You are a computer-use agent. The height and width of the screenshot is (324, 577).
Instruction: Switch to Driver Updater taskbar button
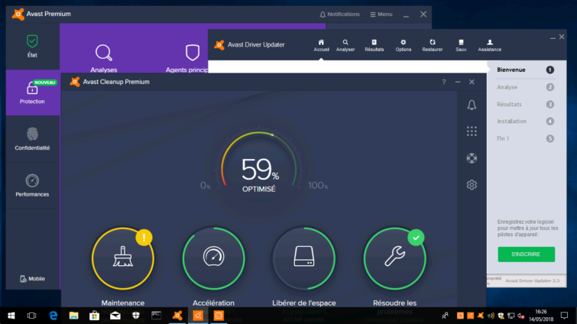point(219,316)
